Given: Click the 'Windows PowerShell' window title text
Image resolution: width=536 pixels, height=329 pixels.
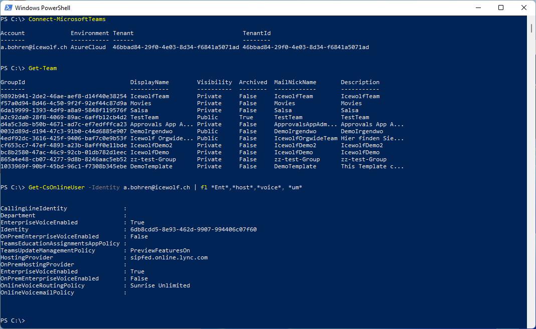Looking at the screenshot, I should (43, 8).
